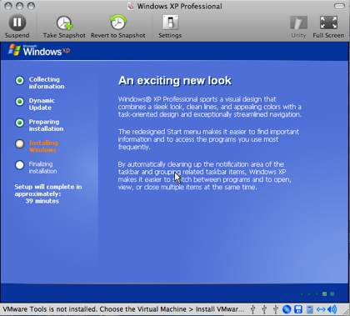
Task: Click the CD/DVD drive status icon
Action: [287, 309]
